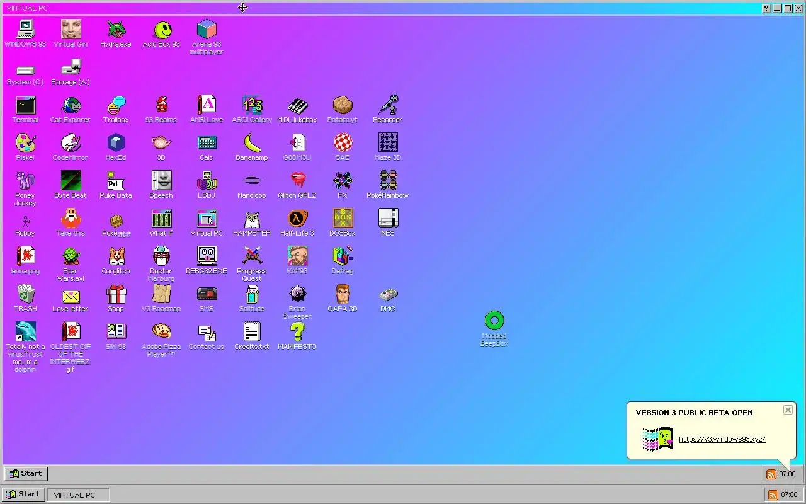Open the Progress Quest icon
The image size is (806, 504).
click(x=252, y=264)
